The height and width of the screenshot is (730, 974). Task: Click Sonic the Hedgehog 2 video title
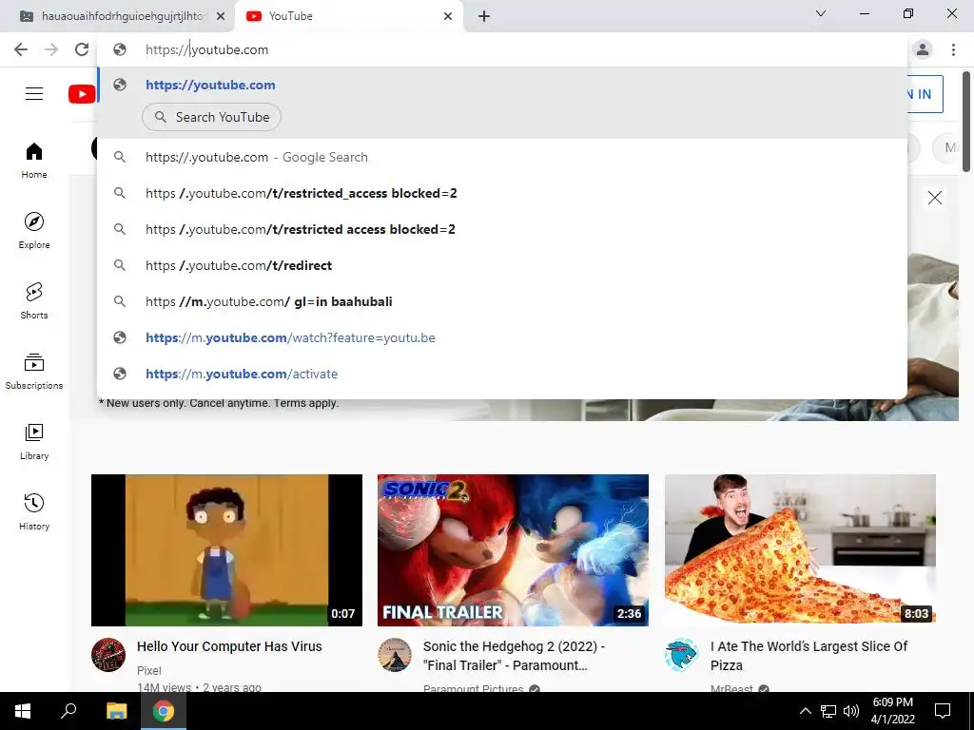514,656
